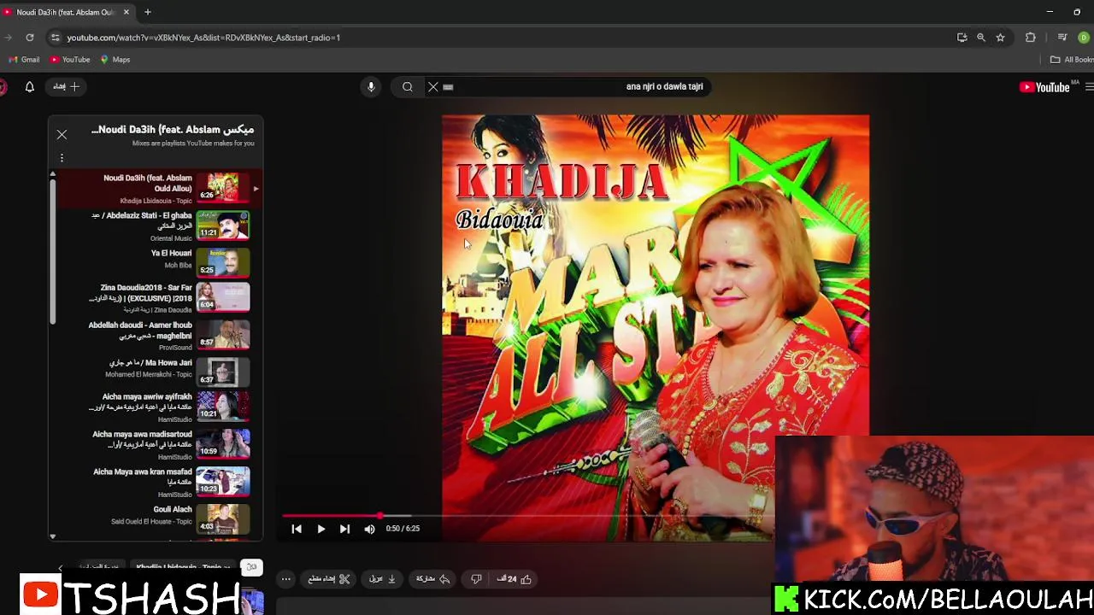Play Aicha maya awriw ayifrakh video
Screen dimensions: 1094x615
156,407
